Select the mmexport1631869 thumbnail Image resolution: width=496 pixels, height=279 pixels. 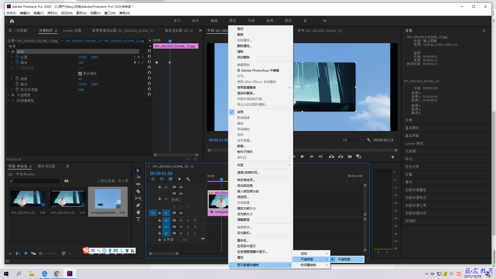click(x=108, y=199)
